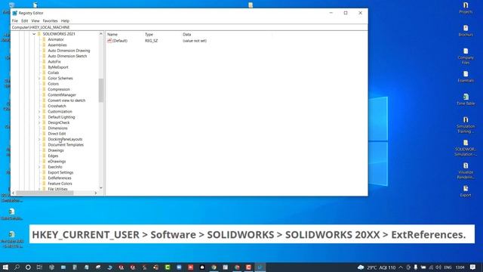Select the Colors key

click(x=54, y=84)
